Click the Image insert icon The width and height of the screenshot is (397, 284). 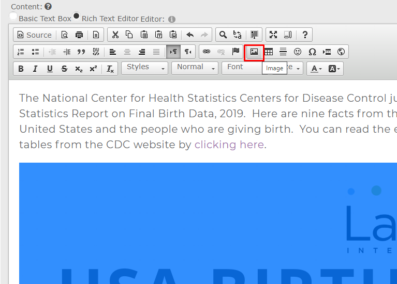[254, 52]
